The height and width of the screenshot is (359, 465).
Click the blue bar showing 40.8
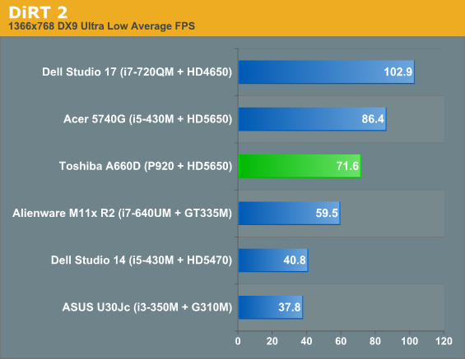[x=273, y=260]
